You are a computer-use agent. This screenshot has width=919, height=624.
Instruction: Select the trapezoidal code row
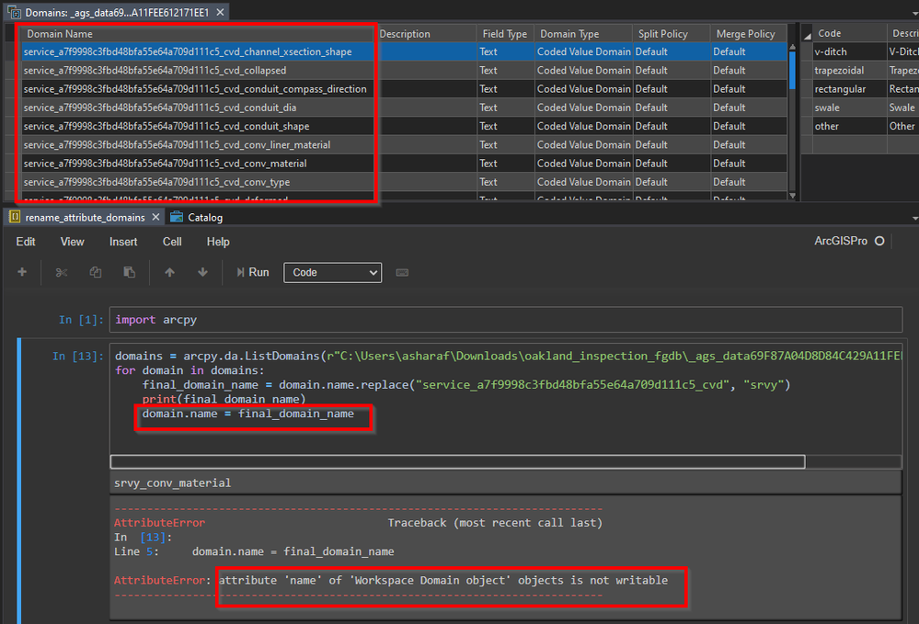click(x=839, y=71)
